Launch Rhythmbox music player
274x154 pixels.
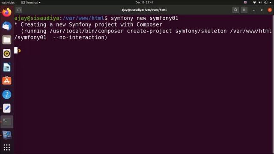point(7,53)
